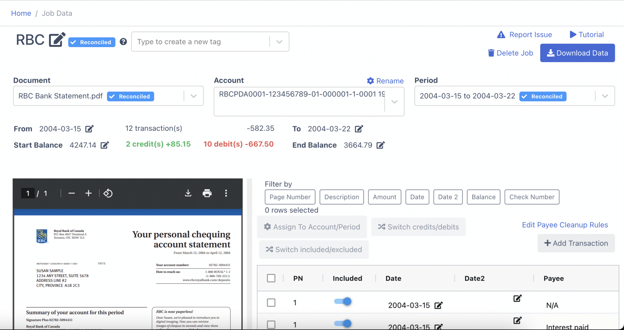The image size is (624, 330).
Task: Disable the Included toggle on the first transaction
Action: click(342, 301)
